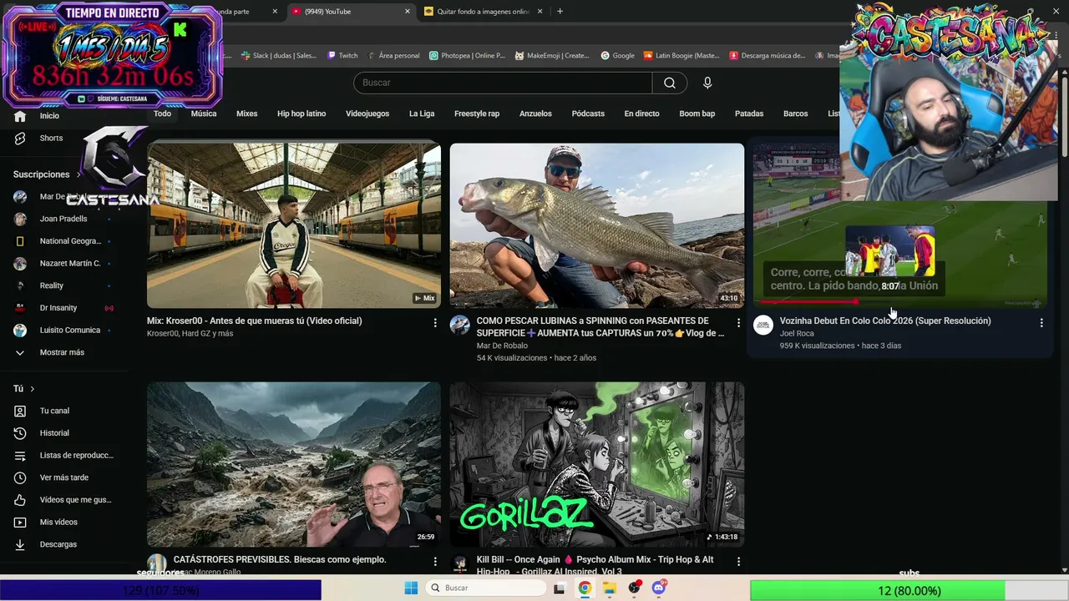
Task: Open the Nazaret Martín C. channel avatar
Action: click(x=20, y=264)
